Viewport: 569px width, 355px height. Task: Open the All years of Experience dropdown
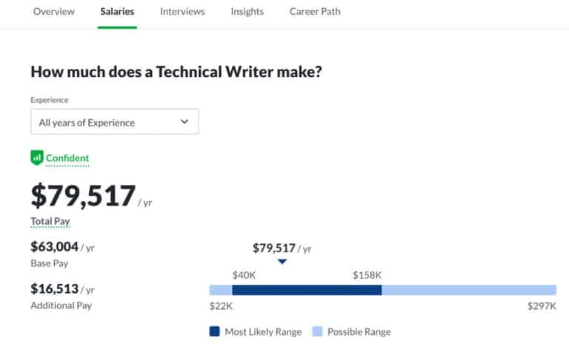coord(114,122)
